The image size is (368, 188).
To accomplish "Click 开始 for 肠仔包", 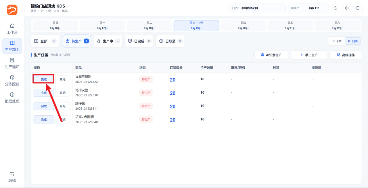I will coord(62,106).
